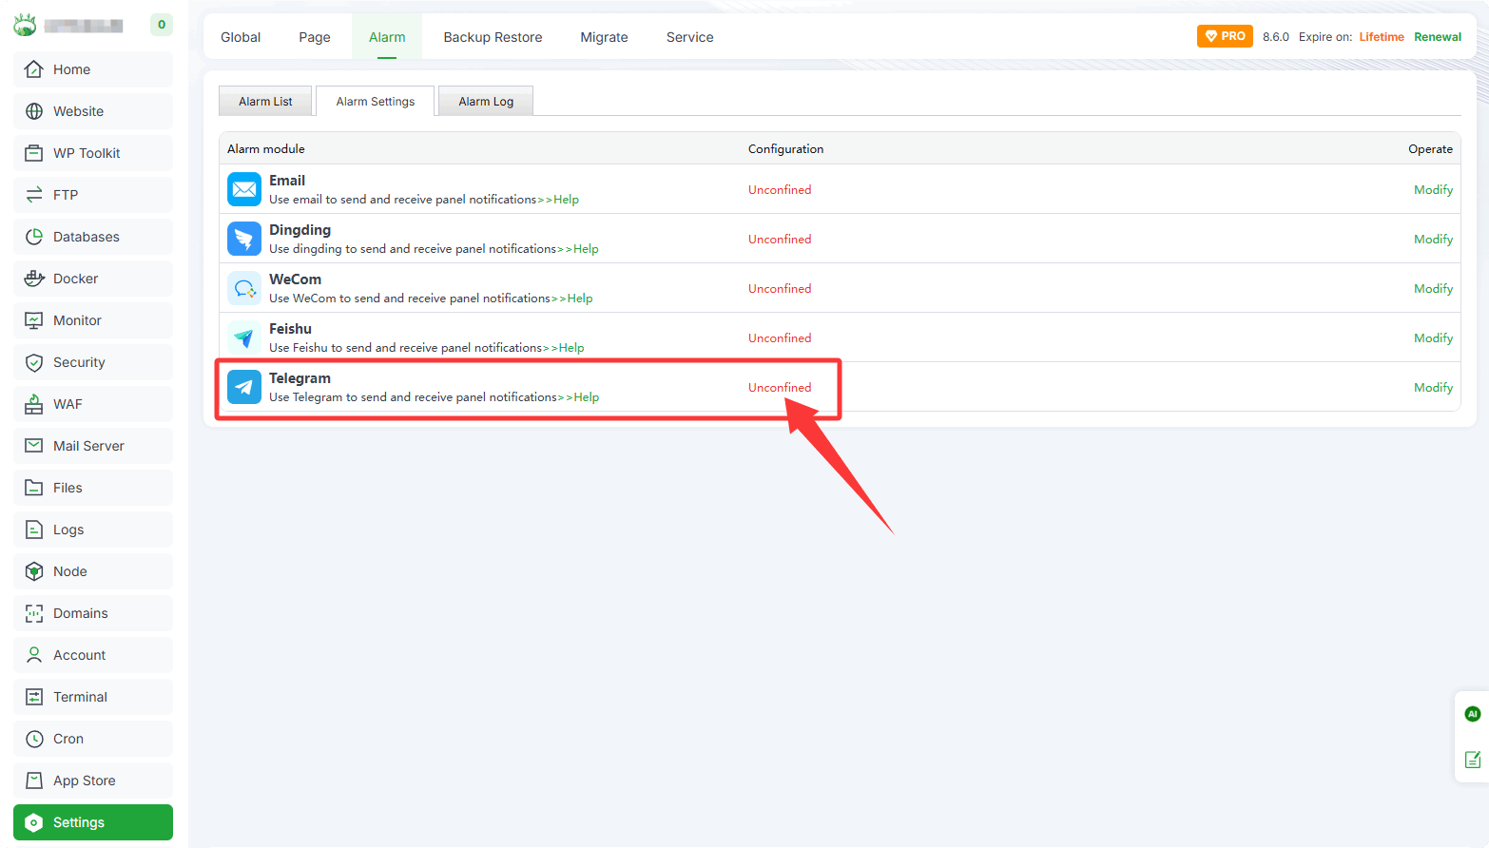Open the AI assistant floating icon

coord(1473,714)
